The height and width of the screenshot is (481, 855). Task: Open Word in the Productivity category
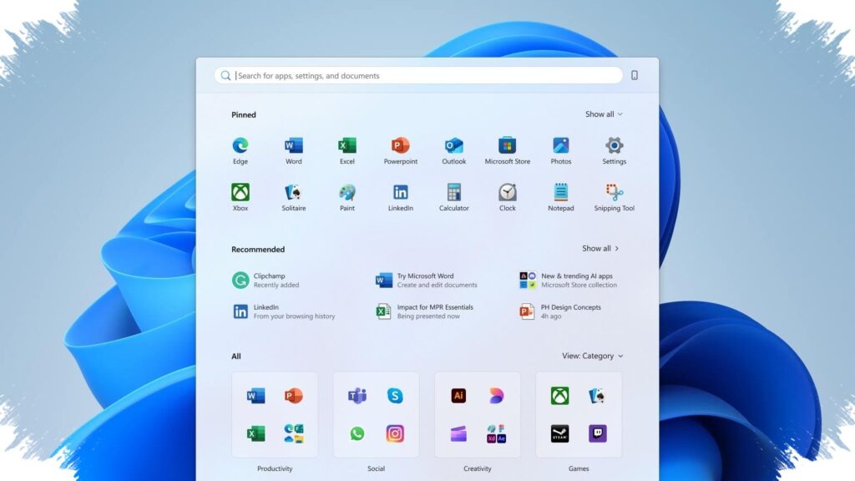(255, 395)
